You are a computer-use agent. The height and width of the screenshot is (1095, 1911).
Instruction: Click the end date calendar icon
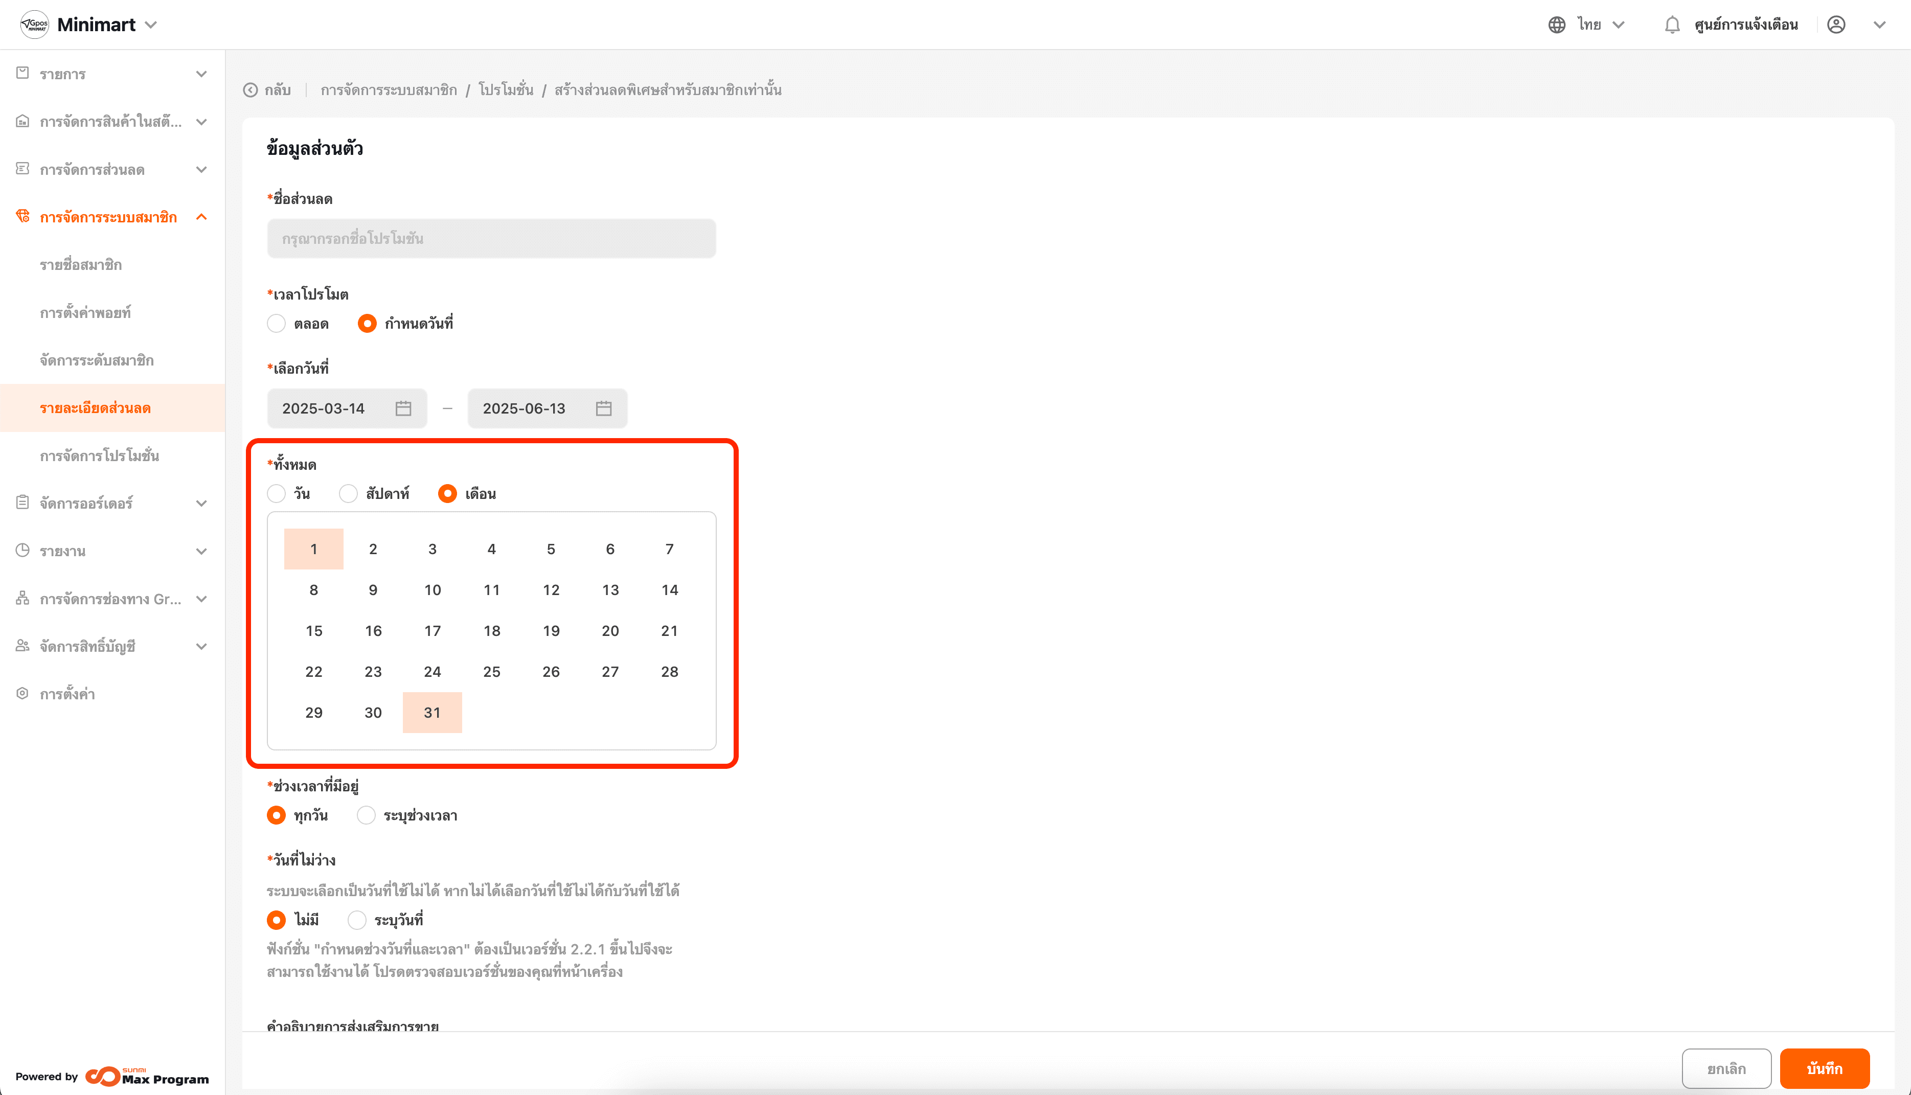603,408
